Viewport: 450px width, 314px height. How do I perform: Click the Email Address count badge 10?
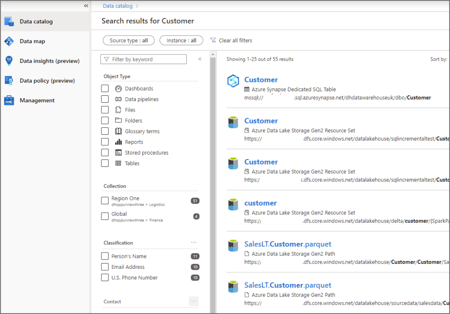195,267
